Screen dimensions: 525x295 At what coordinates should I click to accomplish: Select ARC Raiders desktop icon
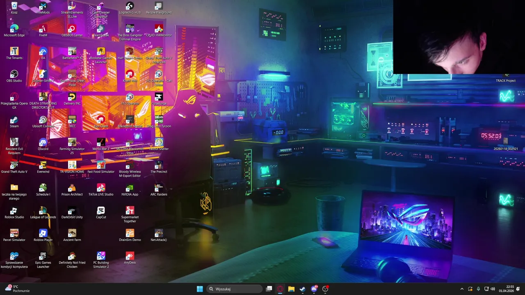pyautogui.click(x=159, y=190)
